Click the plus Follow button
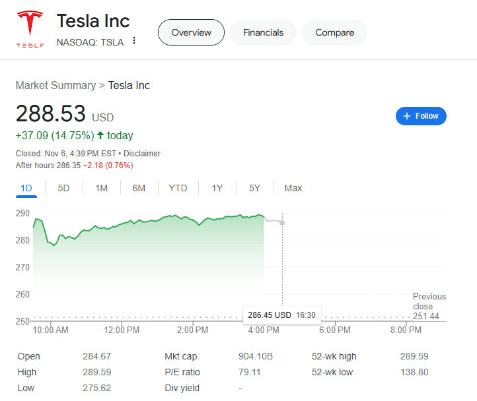Viewport: 477px width, 401px height. [421, 116]
